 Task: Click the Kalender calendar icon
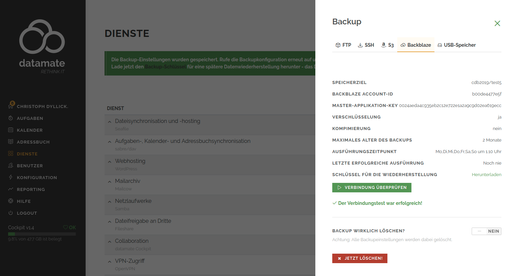[10, 130]
